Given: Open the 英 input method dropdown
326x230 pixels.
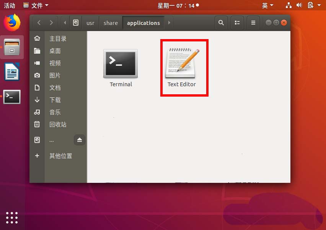Looking at the screenshot, I should pos(268,5).
